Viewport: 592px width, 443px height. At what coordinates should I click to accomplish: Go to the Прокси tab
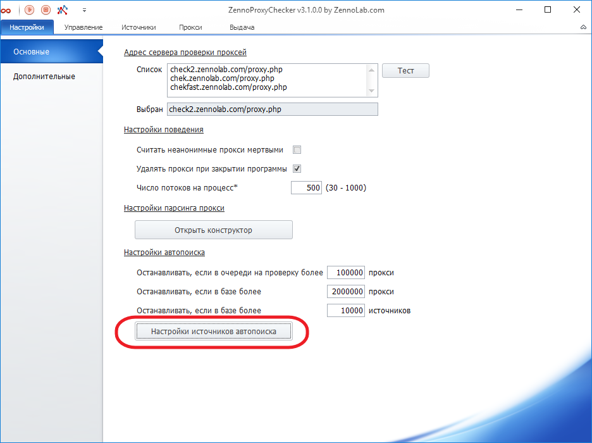(190, 27)
